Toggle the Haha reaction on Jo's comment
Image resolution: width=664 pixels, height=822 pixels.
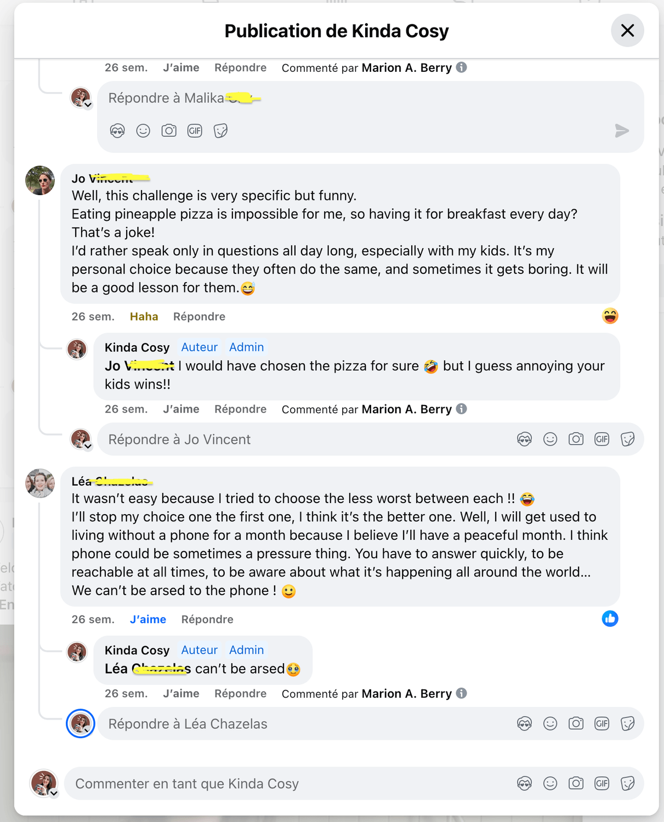144,317
